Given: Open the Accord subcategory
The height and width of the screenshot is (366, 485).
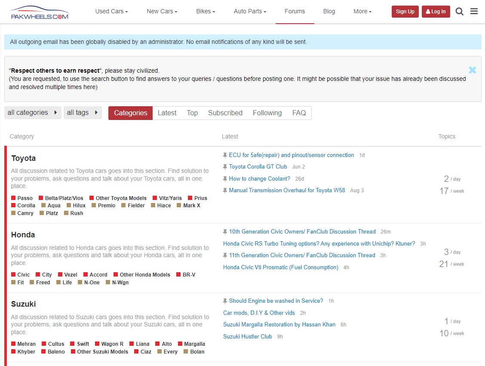Looking at the screenshot, I should pyautogui.click(x=98, y=275).
